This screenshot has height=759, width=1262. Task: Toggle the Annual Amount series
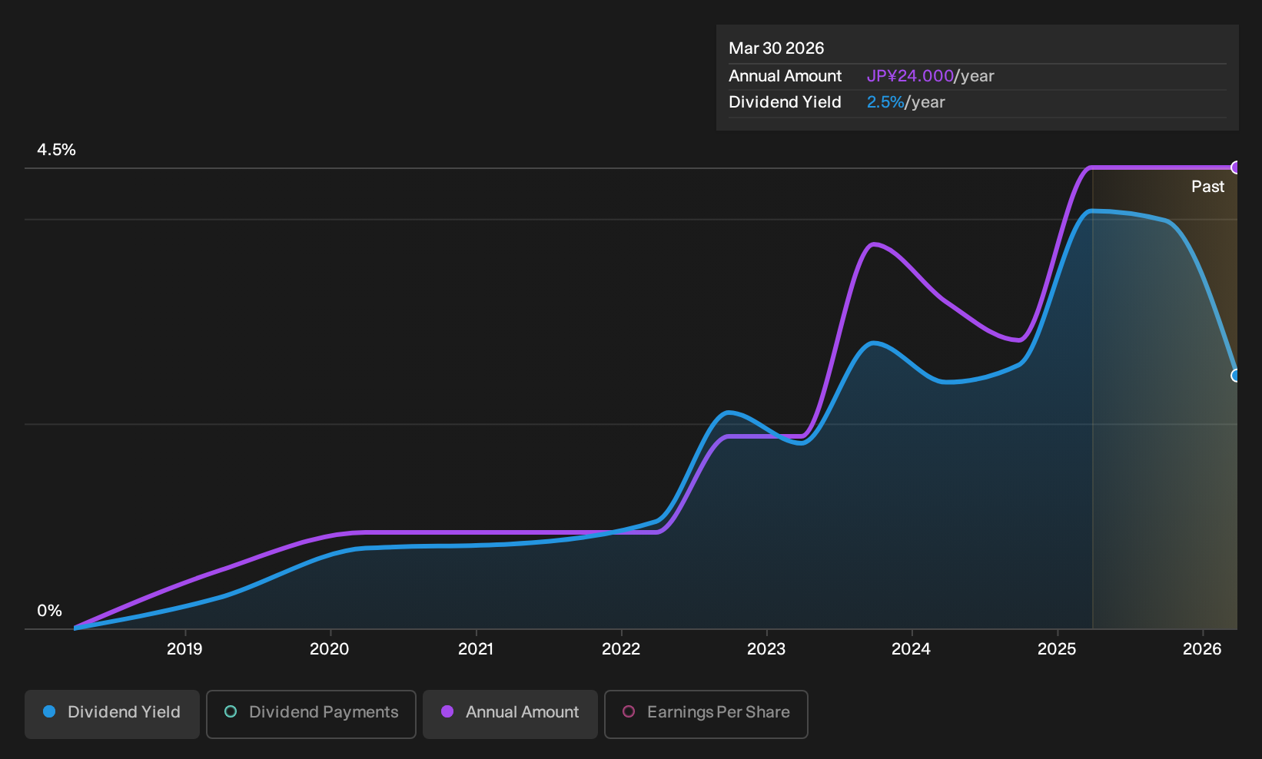pyautogui.click(x=510, y=714)
